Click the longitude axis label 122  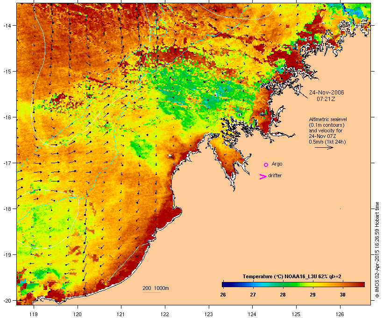pos(165,314)
